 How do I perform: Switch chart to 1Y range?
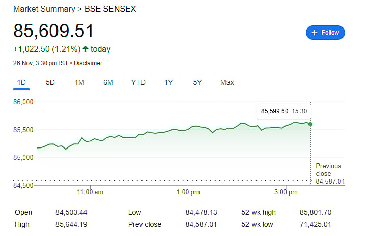coord(168,82)
